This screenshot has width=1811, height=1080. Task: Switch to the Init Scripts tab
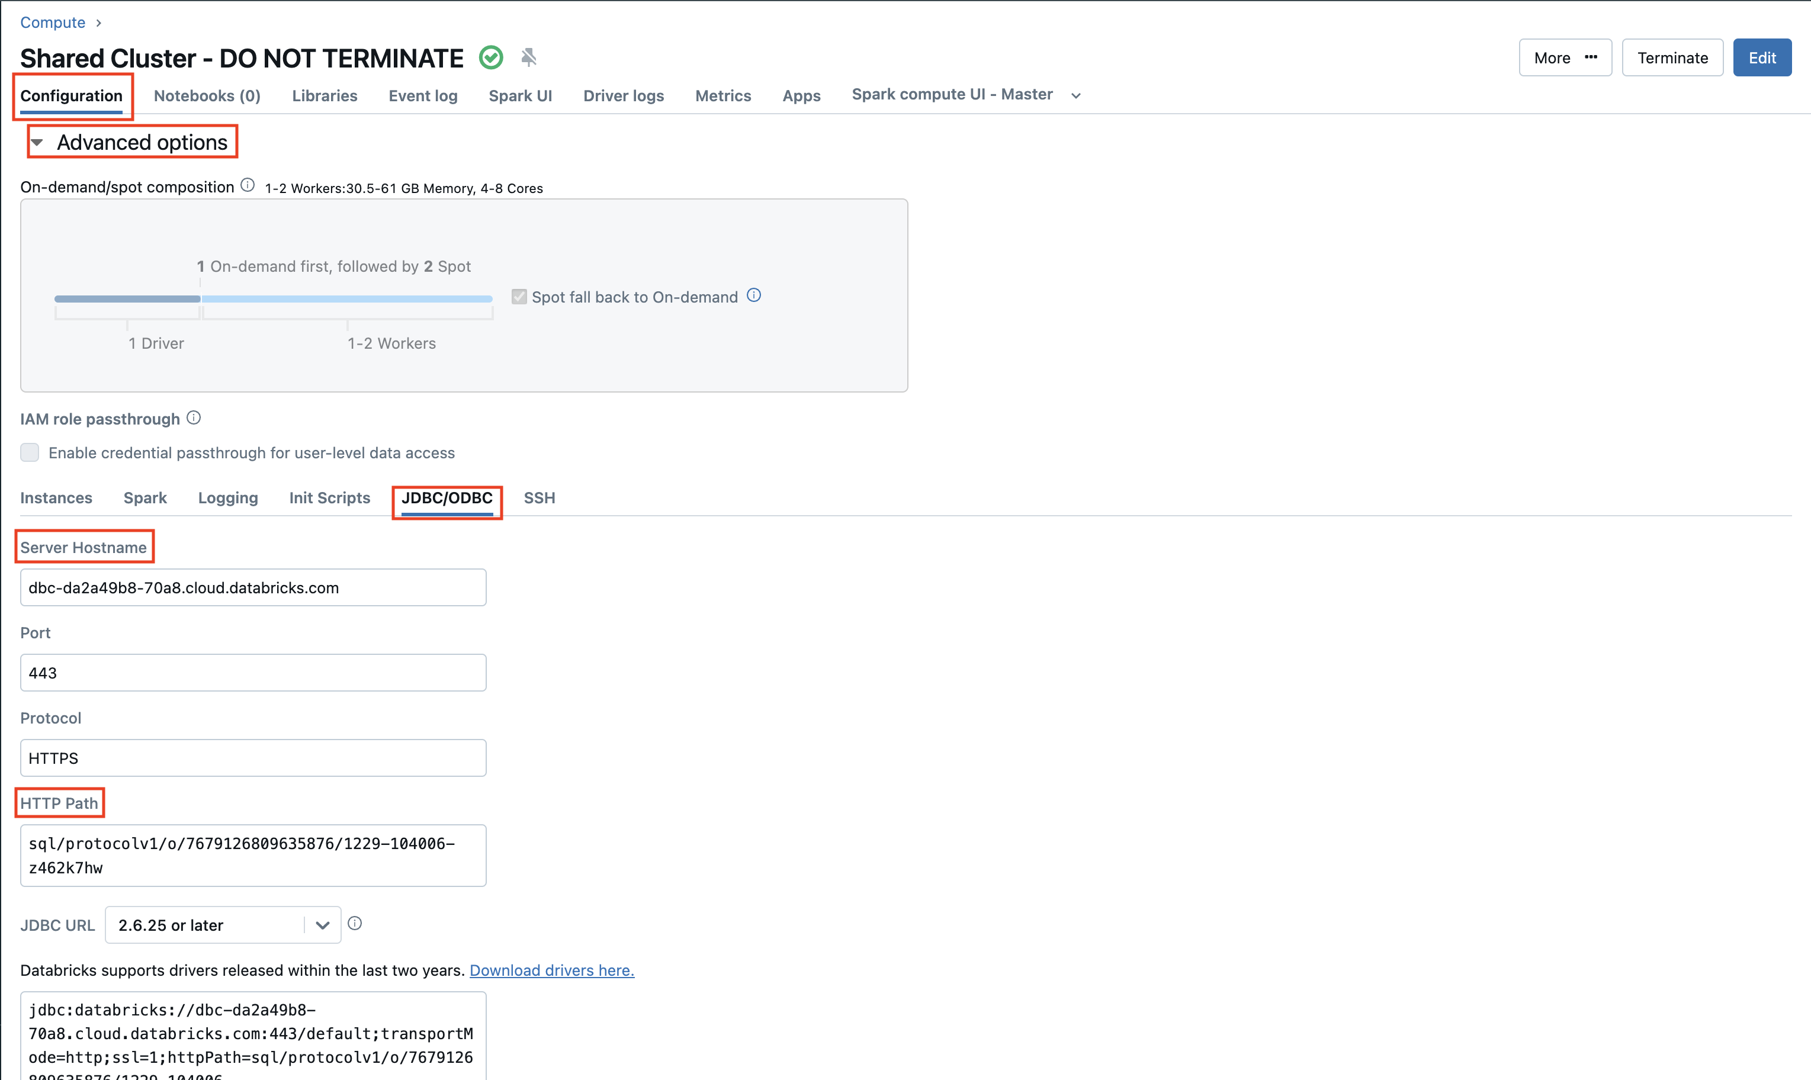tap(329, 498)
